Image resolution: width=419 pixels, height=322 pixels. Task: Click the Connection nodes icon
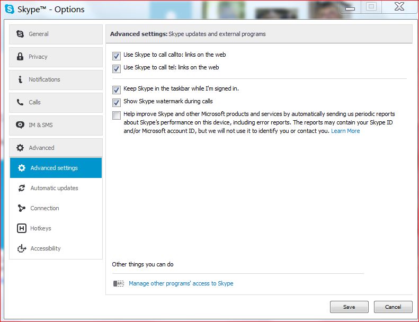[x=22, y=208]
